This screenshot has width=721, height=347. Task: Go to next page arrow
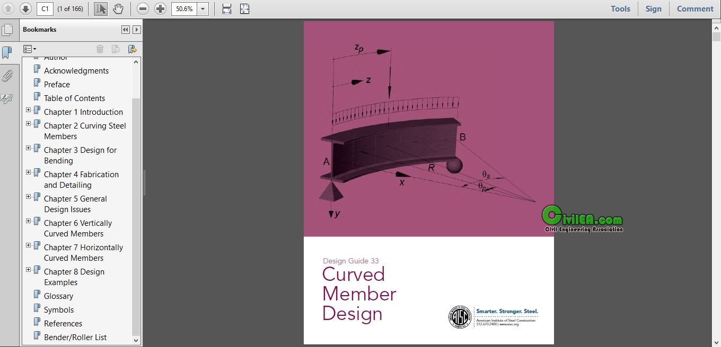pyautogui.click(x=25, y=8)
